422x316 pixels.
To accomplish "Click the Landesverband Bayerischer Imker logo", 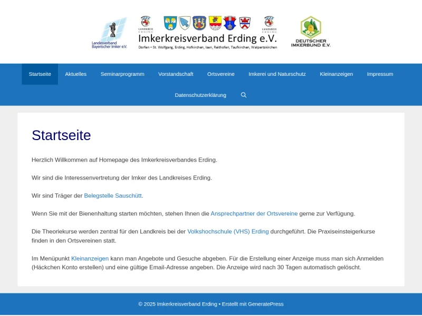I will tap(110, 33).
